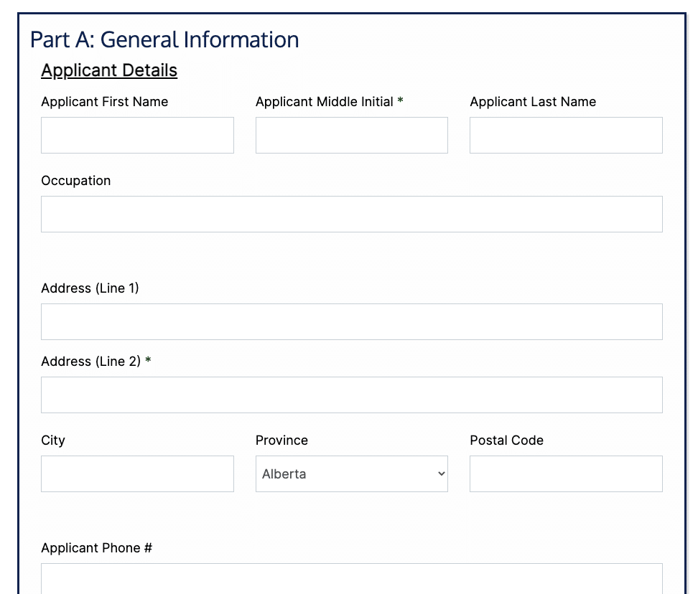Click the Applicant Middle Initial label text

coord(325,102)
